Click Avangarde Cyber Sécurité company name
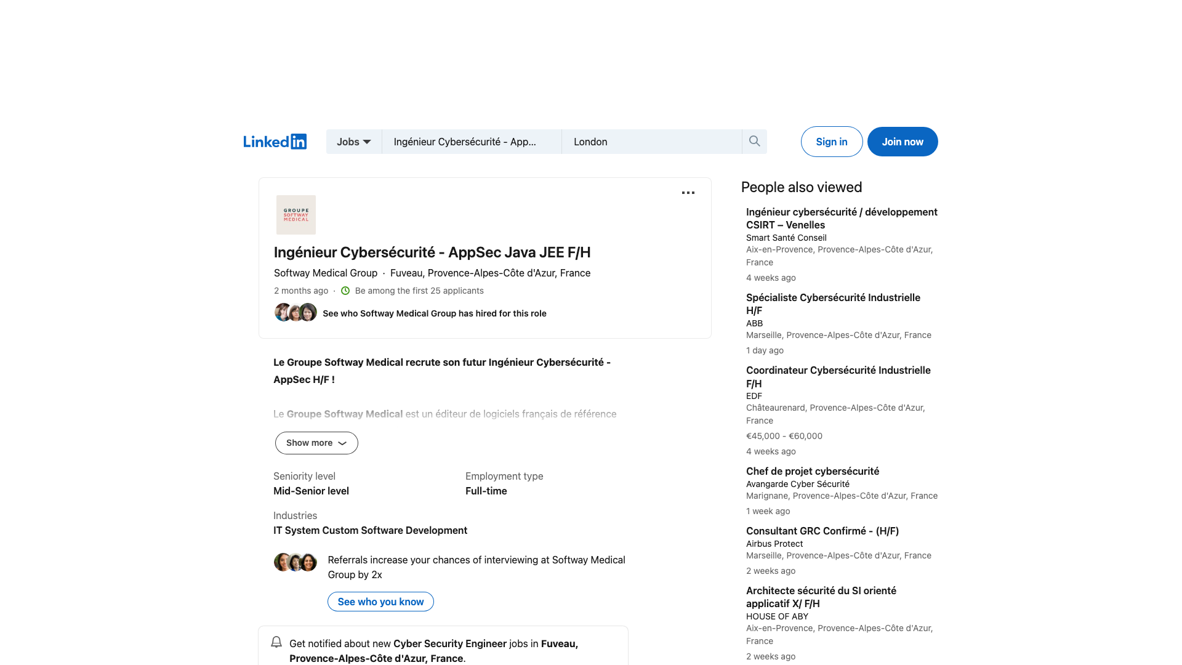Image resolution: width=1182 pixels, height=665 pixels. coord(798,484)
